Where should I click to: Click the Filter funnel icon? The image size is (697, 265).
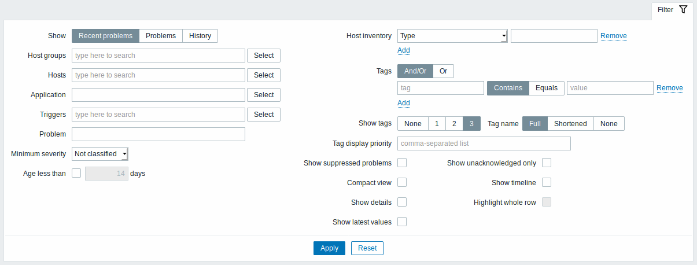pyautogui.click(x=683, y=10)
